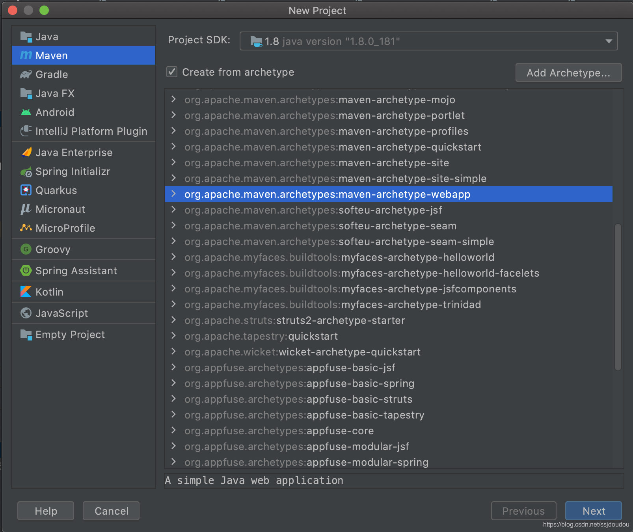Image resolution: width=633 pixels, height=532 pixels.
Task: Click the Quarkus icon
Action: click(26, 190)
